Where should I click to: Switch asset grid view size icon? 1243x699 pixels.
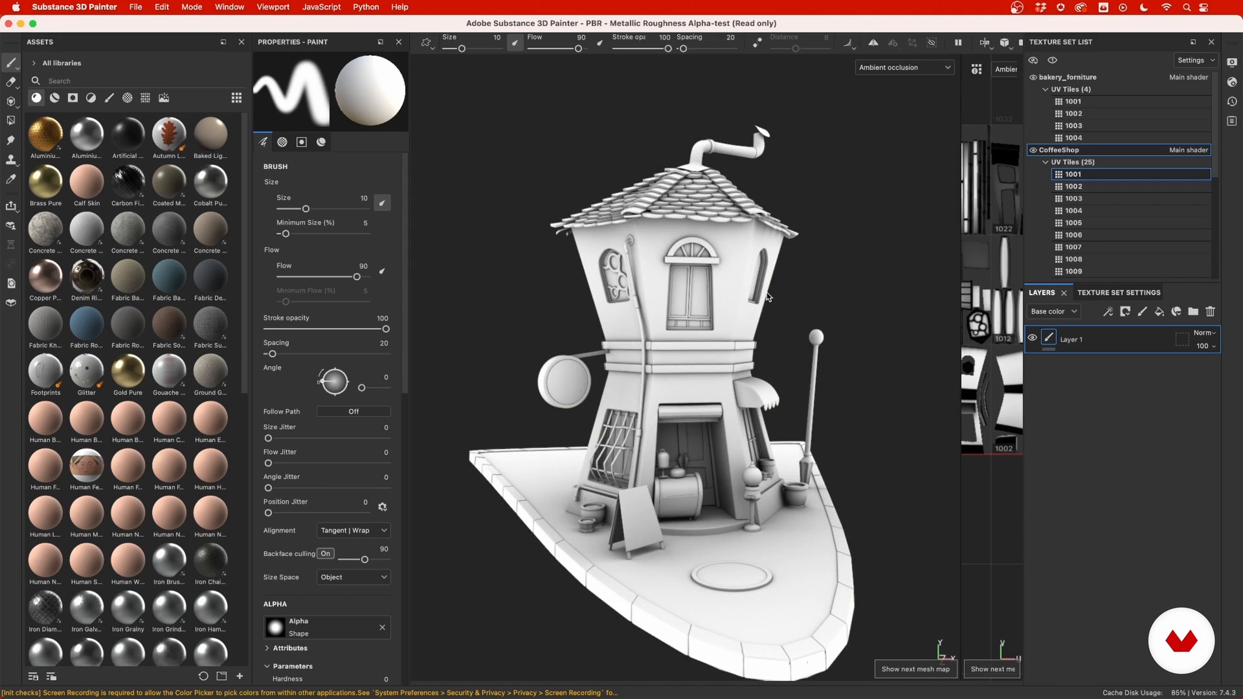pyautogui.click(x=237, y=98)
